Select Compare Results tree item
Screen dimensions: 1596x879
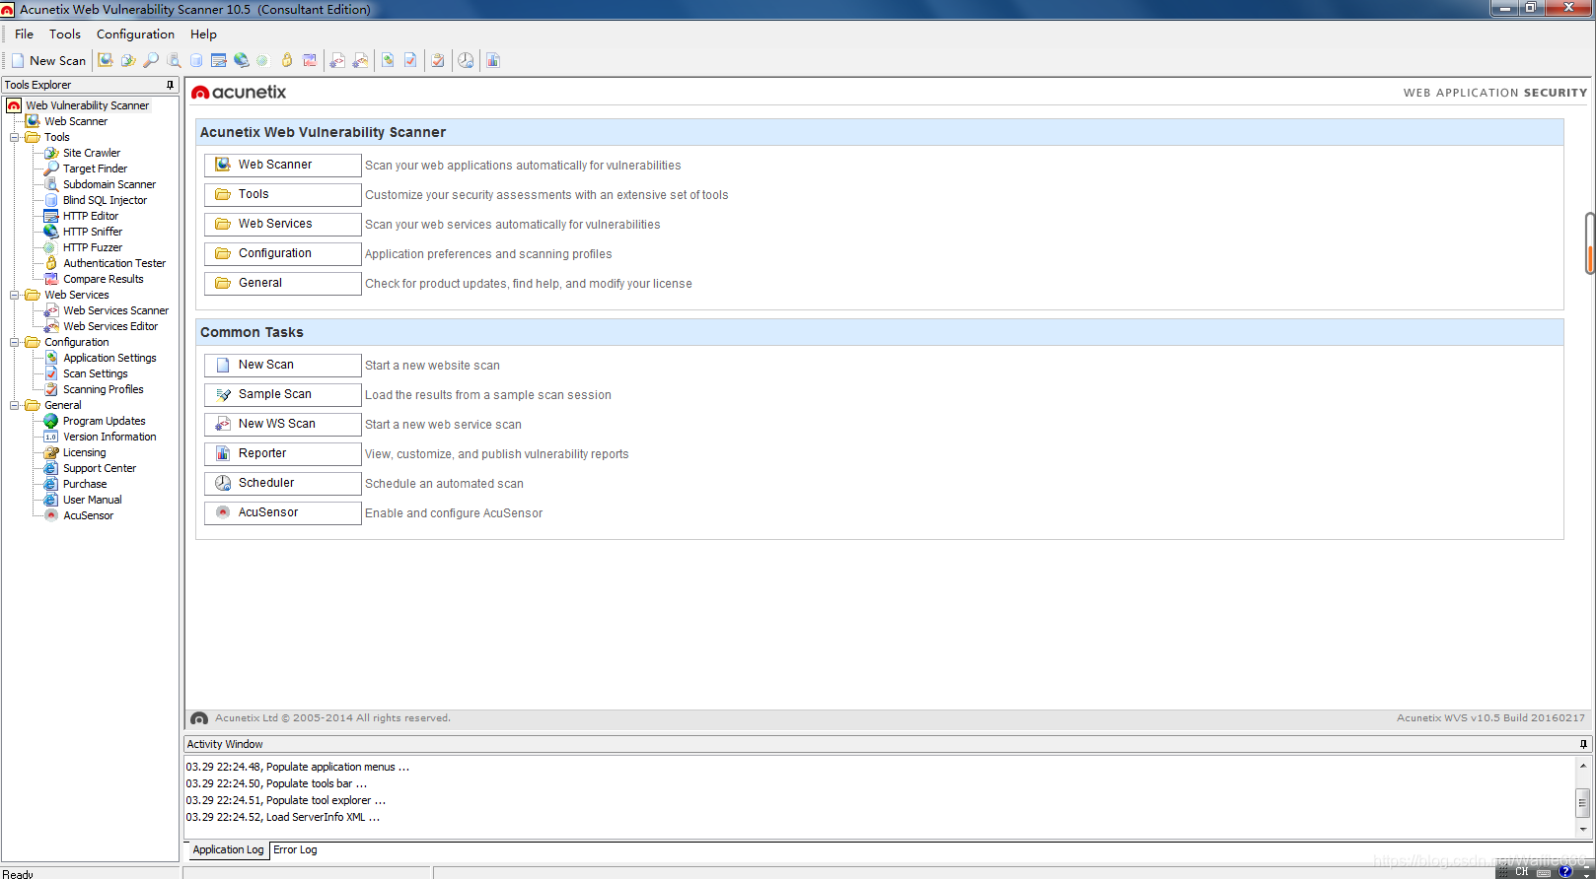[104, 279]
